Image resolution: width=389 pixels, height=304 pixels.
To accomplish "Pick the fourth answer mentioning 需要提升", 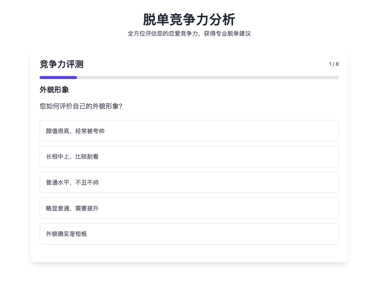I will pyautogui.click(x=189, y=208).
